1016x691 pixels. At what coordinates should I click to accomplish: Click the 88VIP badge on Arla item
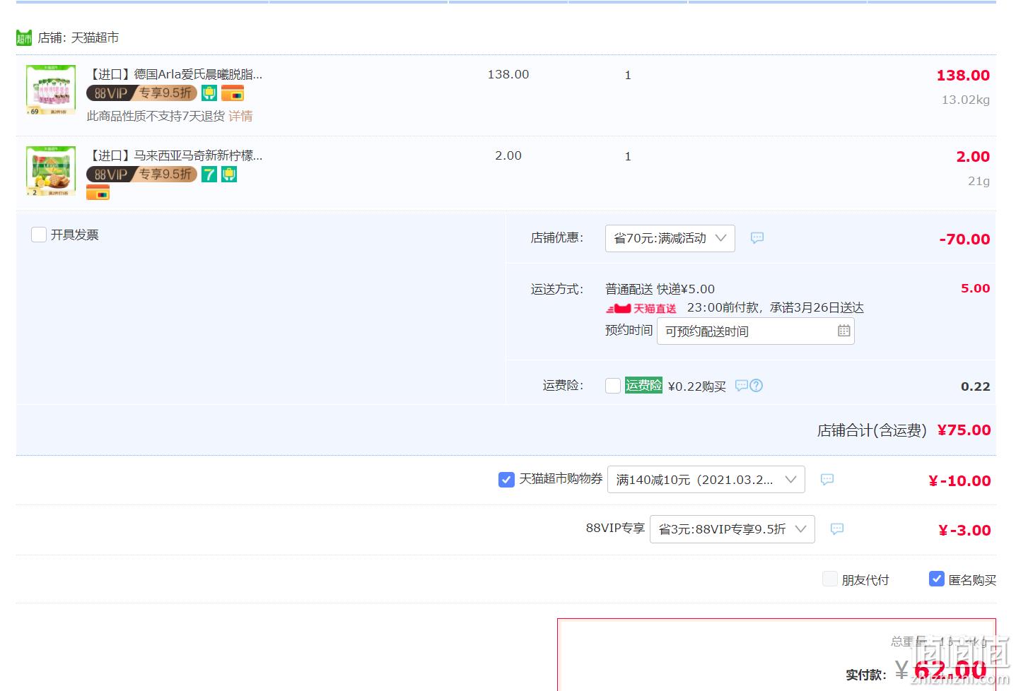(x=141, y=93)
